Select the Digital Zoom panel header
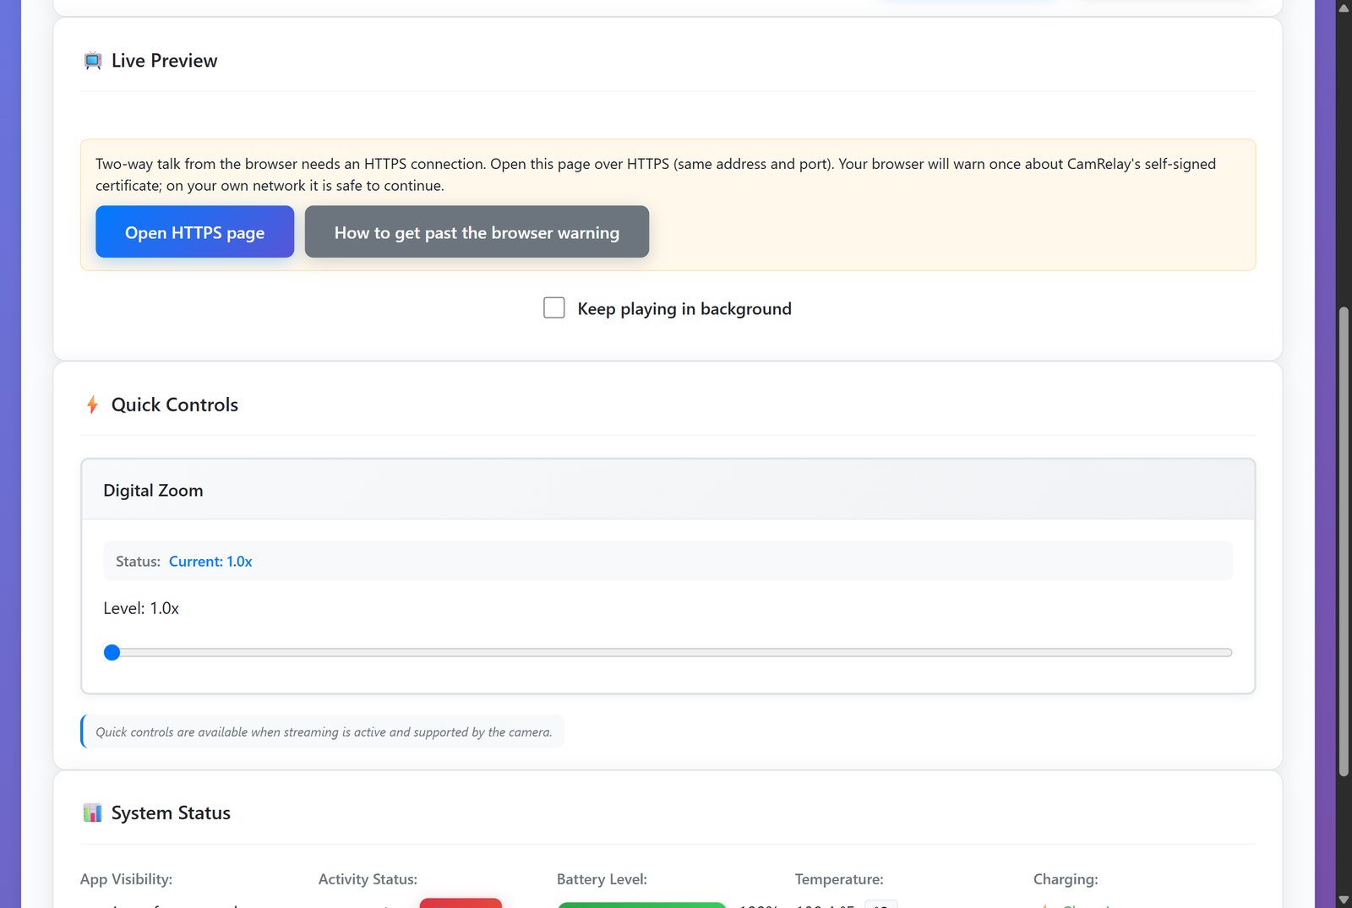Image resolution: width=1352 pixels, height=908 pixels. tap(668, 490)
